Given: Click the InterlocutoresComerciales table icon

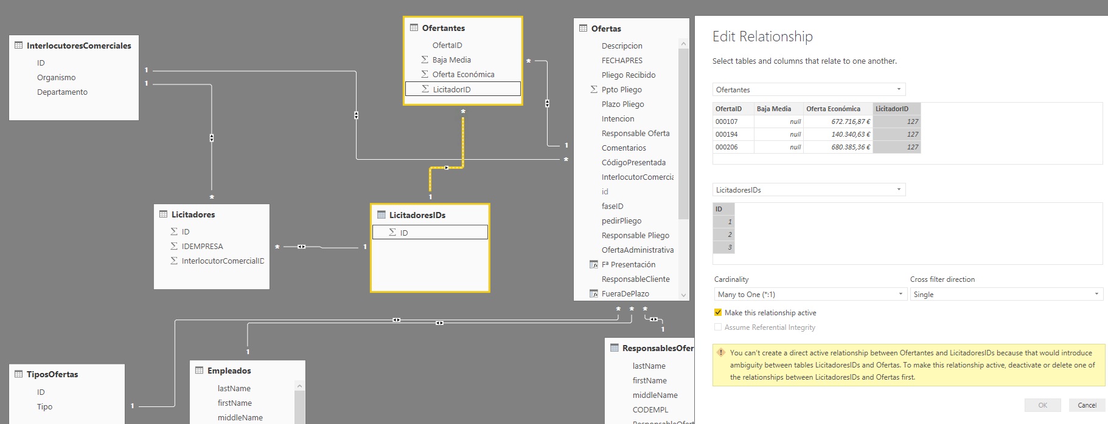Looking at the screenshot, I should [x=18, y=45].
